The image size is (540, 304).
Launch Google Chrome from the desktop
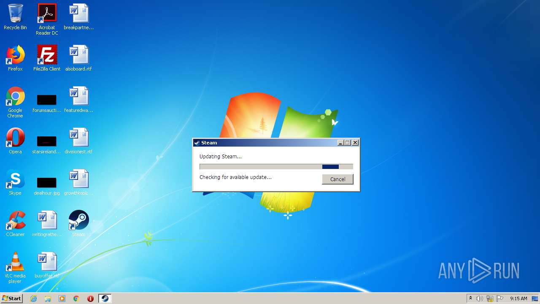(15, 102)
